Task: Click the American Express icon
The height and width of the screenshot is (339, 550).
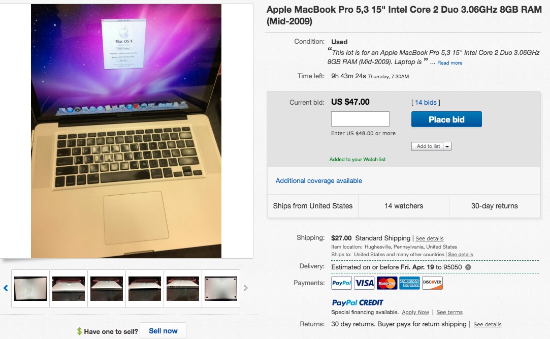Action: coord(409,283)
